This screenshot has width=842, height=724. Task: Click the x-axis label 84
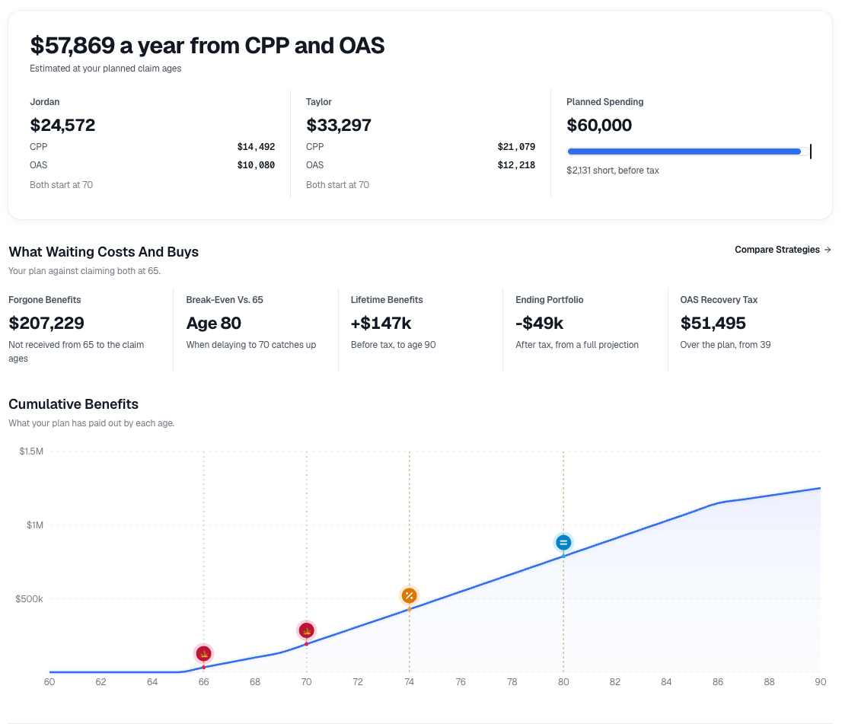[x=666, y=682]
